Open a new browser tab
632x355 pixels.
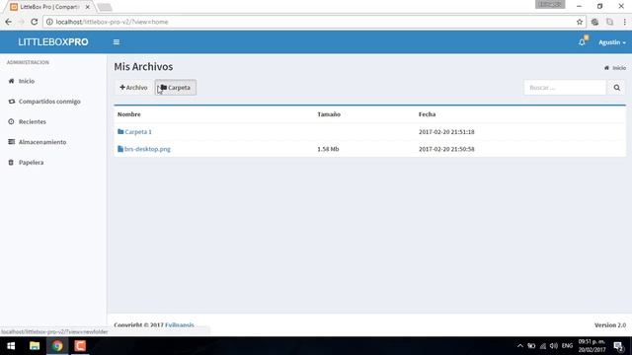105,7
